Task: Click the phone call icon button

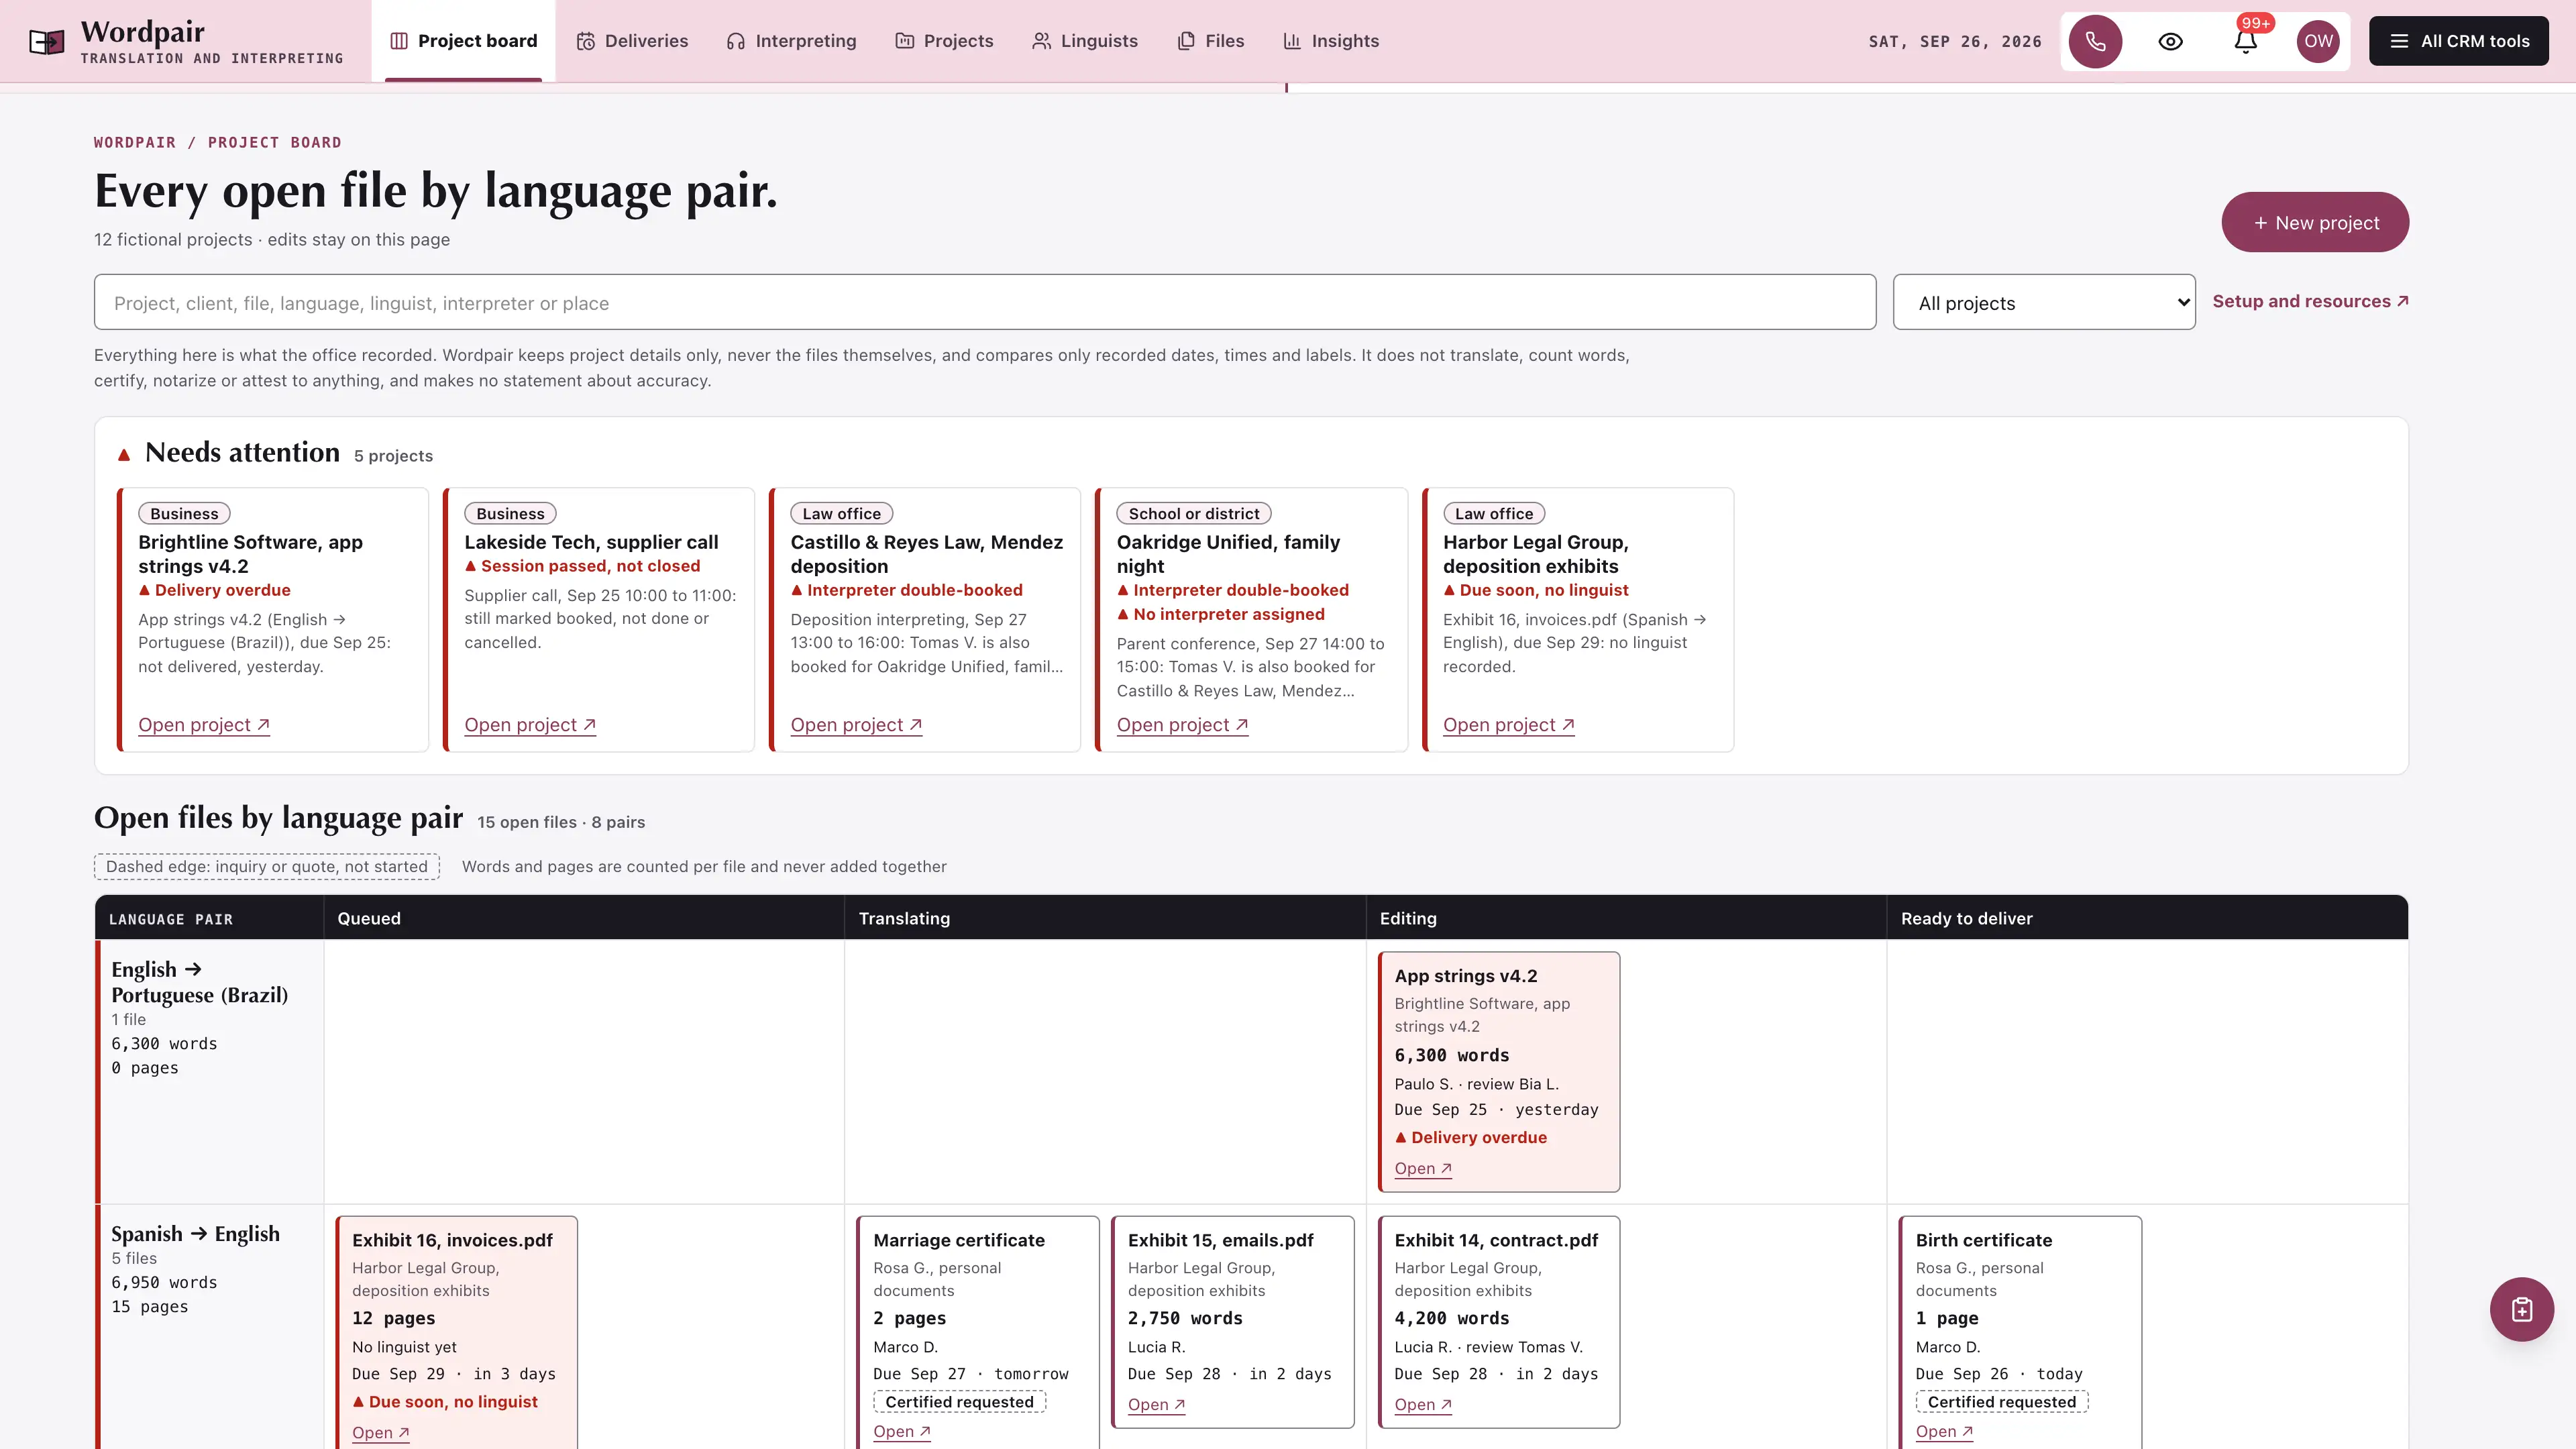Action: point(2095,41)
